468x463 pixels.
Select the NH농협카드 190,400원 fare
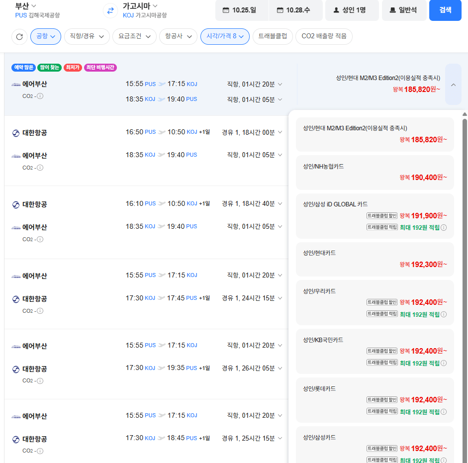pyautogui.click(x=375, y=173)
